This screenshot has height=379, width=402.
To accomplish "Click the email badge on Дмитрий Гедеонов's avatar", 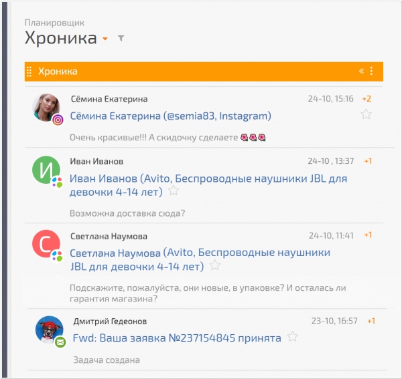I will pyautogui.click(x=60, y=342).
